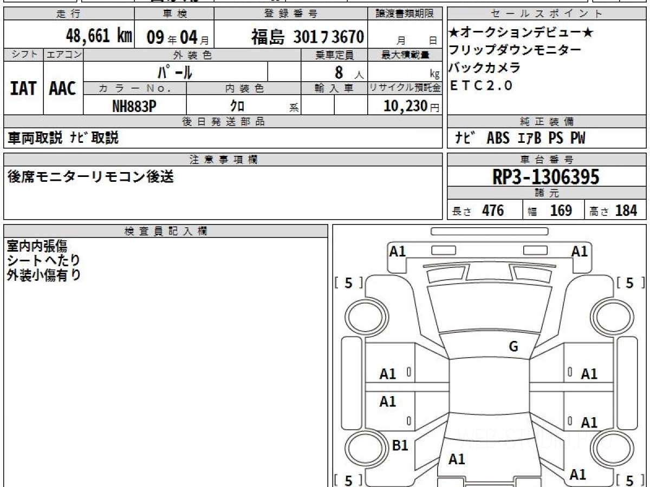Select the ★オークションデビュー★ line
This screenshot has height=487, width=650.
pyautogui.click(x=521, y=33)
